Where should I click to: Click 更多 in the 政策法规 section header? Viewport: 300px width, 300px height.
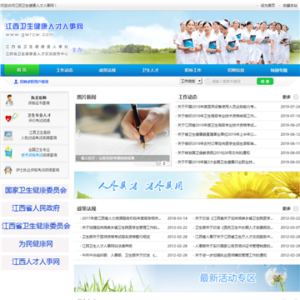pos(287,208)
